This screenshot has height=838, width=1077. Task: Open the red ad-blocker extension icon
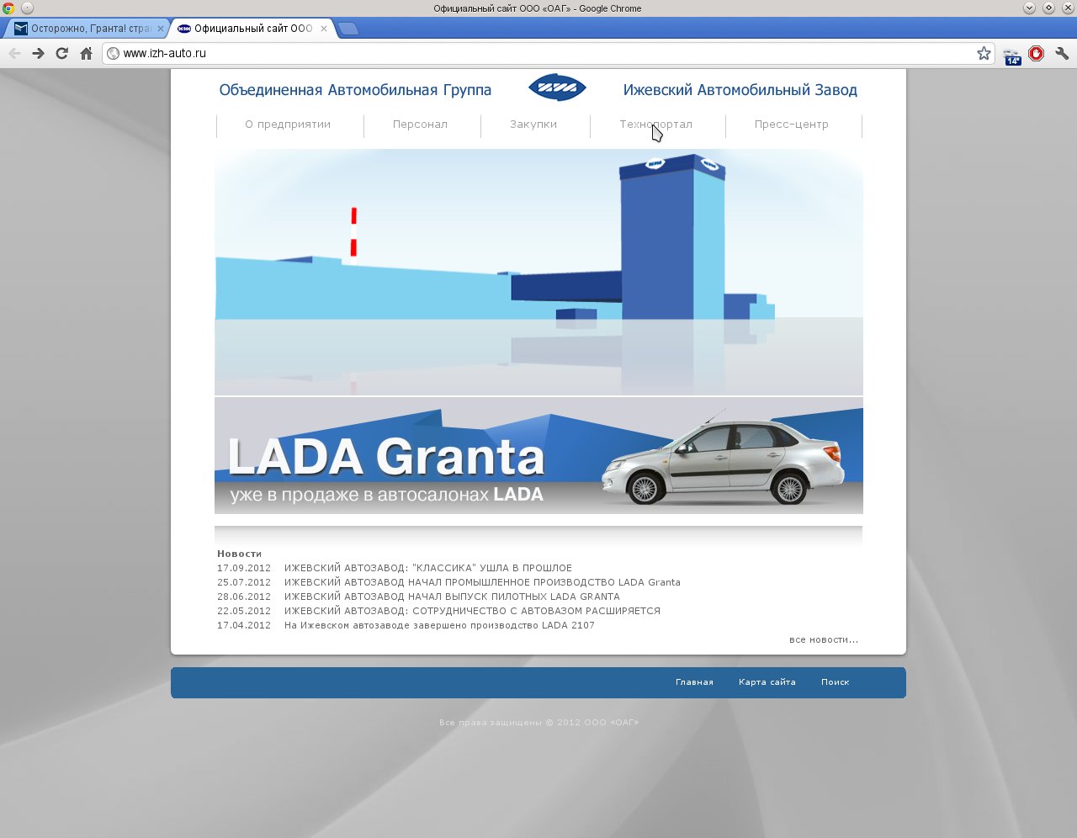[1037, 53]
